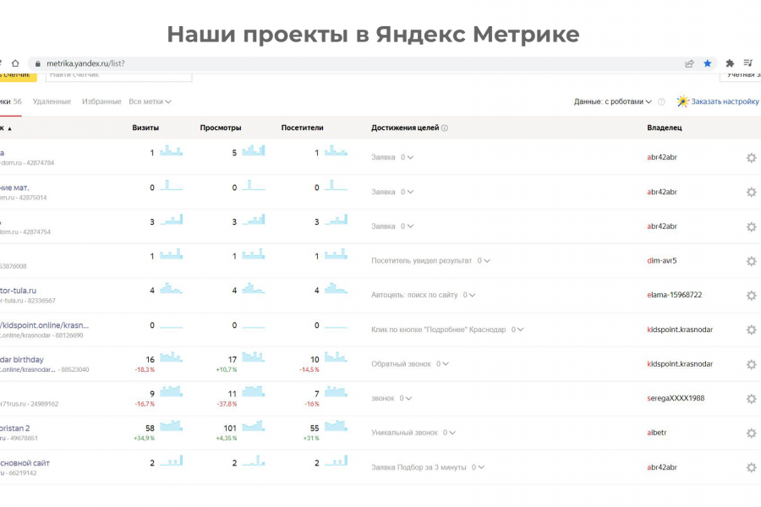
Task: Open the media playlist icon in the toolbar
Action: click(x=748, y=63)
